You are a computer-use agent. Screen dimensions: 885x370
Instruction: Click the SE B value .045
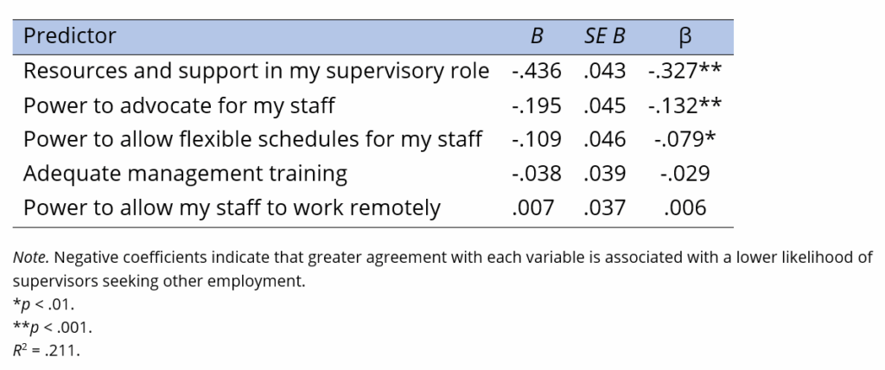click(x=604, y=105)
